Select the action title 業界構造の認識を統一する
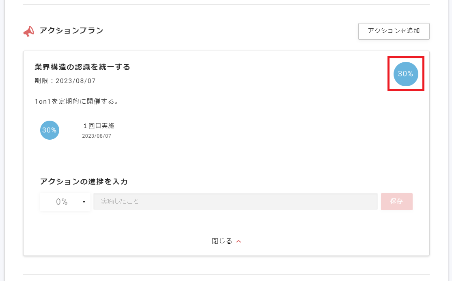452x281 pixels. pyautogui.click(x=82, y=67)
